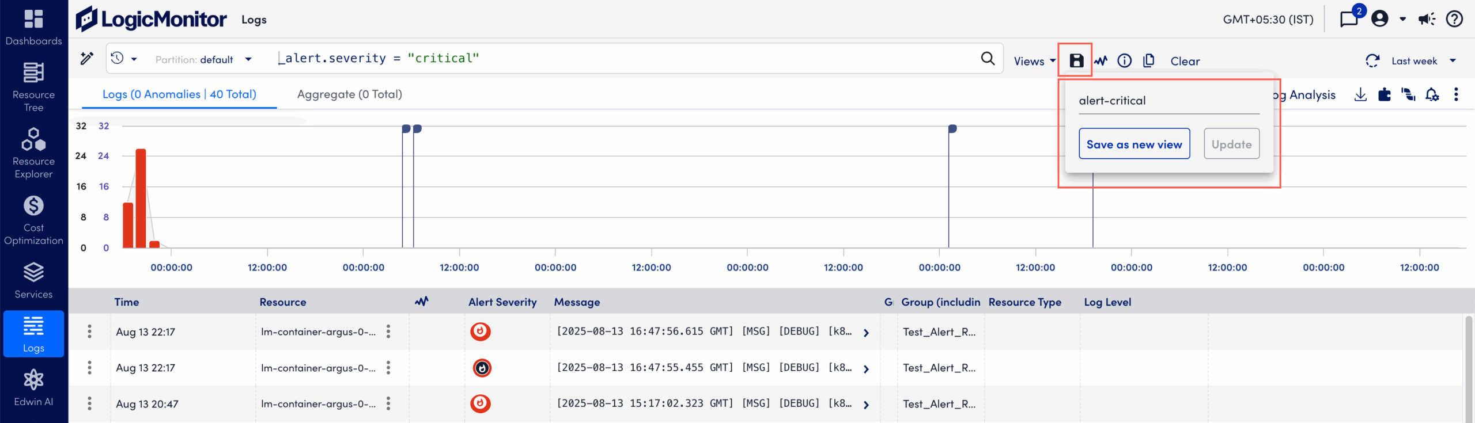Open the log alert bell-gear icon
The height and width of the screenshot is (423, 1475).
tap(1432, 94)
